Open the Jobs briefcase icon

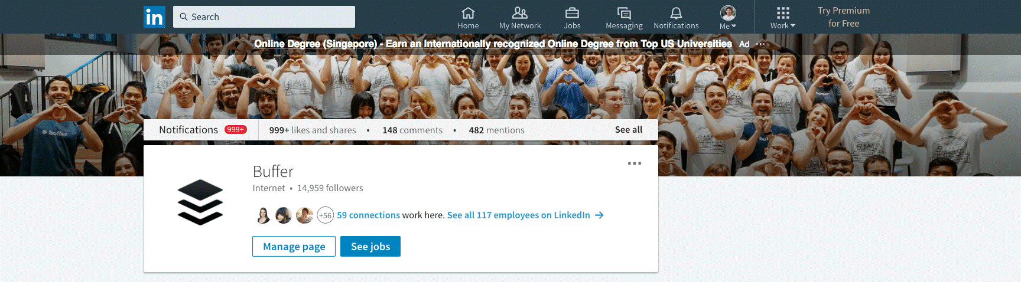point(572,13)
